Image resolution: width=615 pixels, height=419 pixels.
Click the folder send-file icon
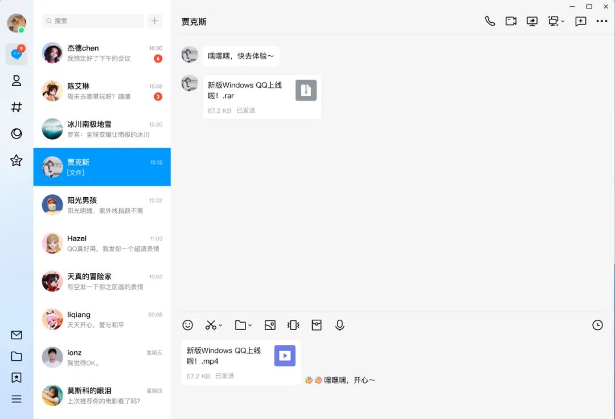[240, 325]
